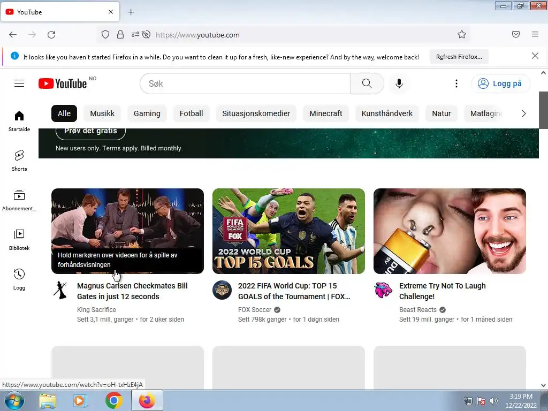The width and height of the screenshot is (548, 411).
Task: Select the Fotball filter chip
Action: [191, 113]
